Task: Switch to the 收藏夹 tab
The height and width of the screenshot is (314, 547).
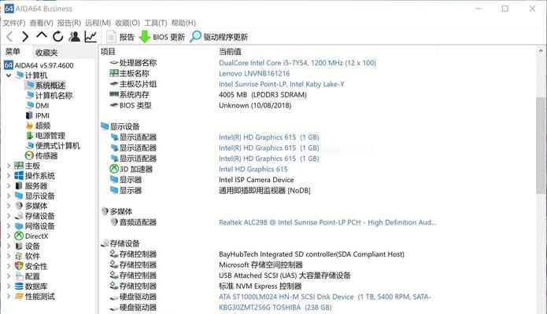Action: [46, 53]
